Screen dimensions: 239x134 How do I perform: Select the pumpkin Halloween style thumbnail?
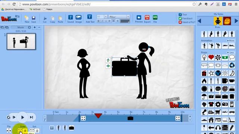pyautogui.click(x=227, y=21)
